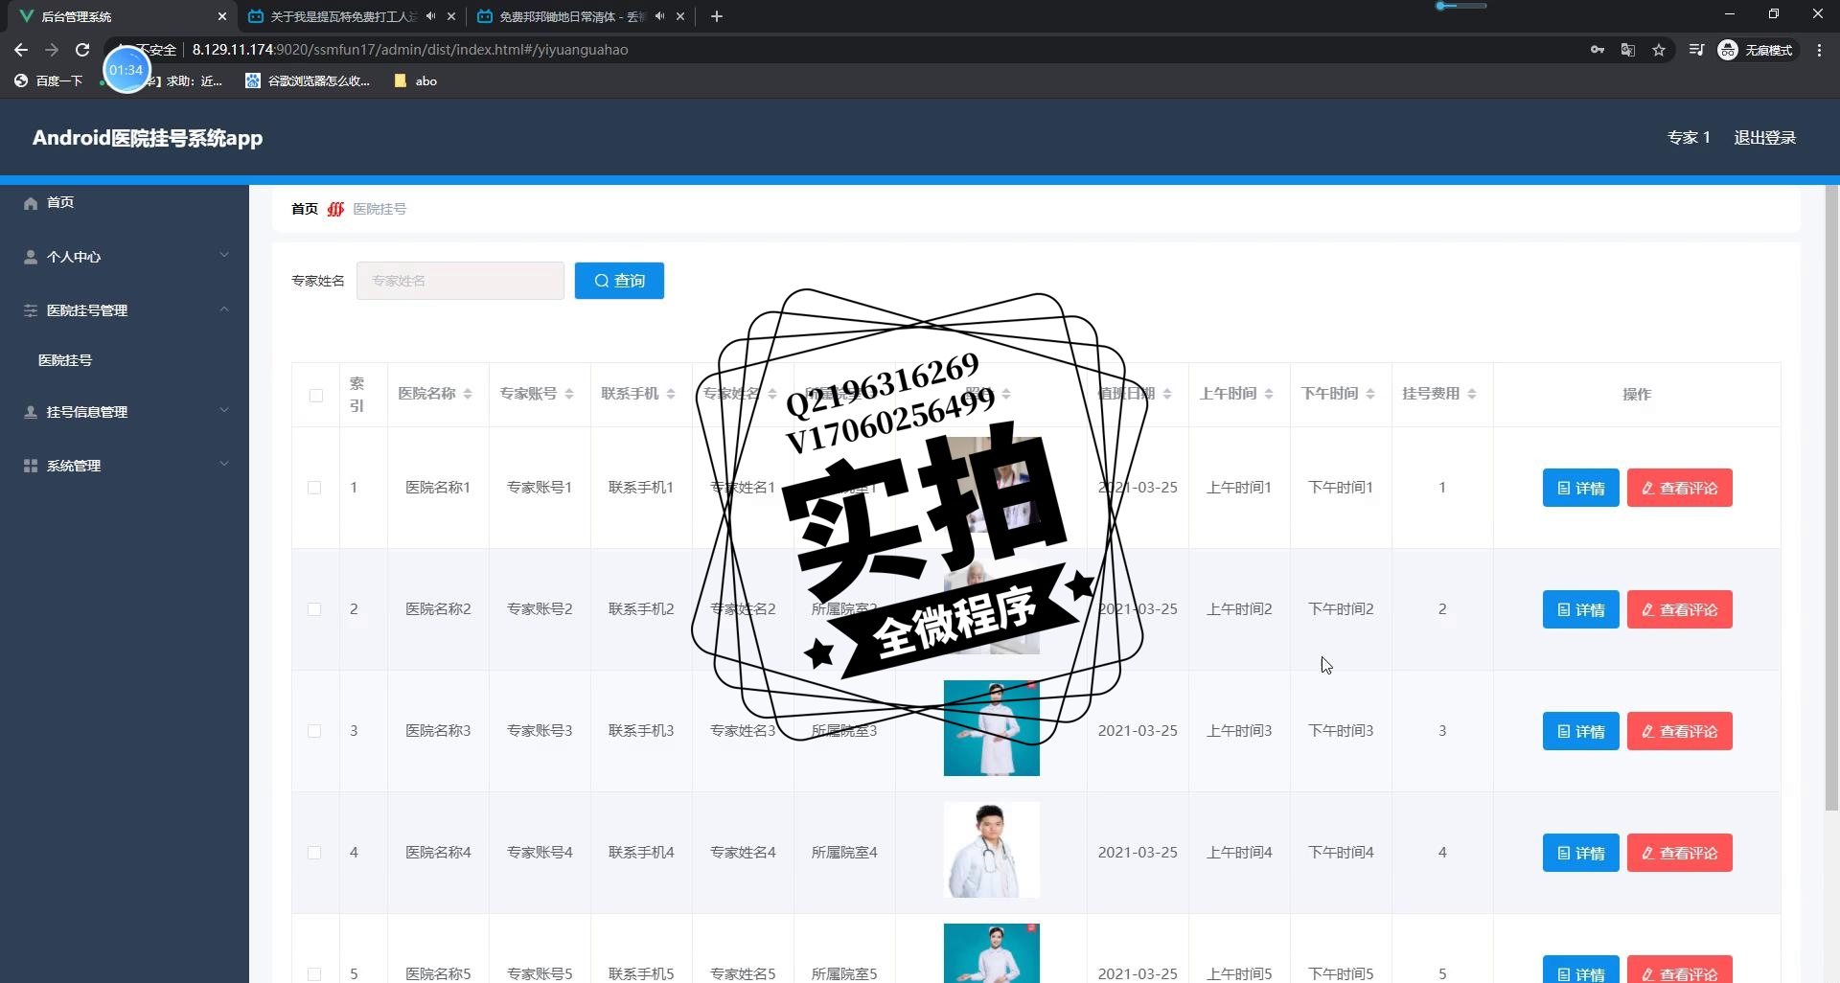The image size is (1840, 983).
Task: Sort table by 医院名称 column arrows
Action: 468,394
